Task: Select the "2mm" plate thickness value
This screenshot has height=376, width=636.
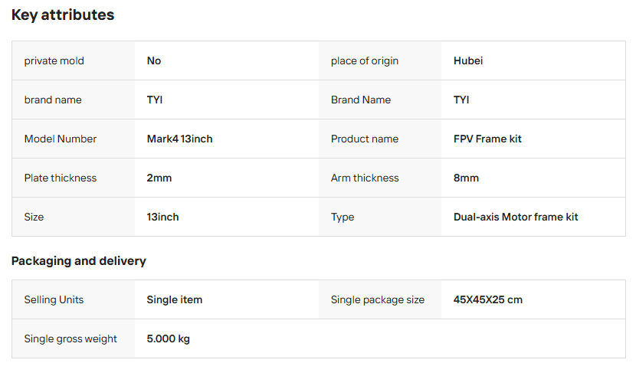Action: coord(159,178)
